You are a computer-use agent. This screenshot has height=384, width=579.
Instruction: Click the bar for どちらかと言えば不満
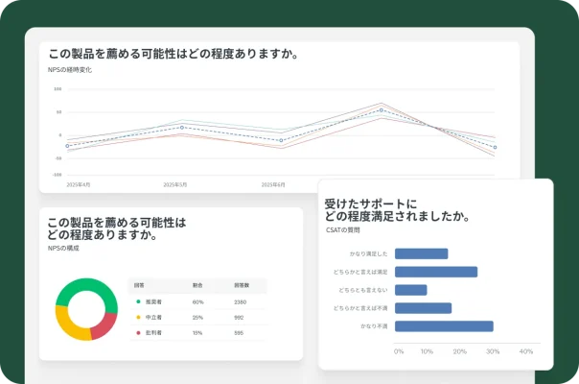[x=423, y=308]
